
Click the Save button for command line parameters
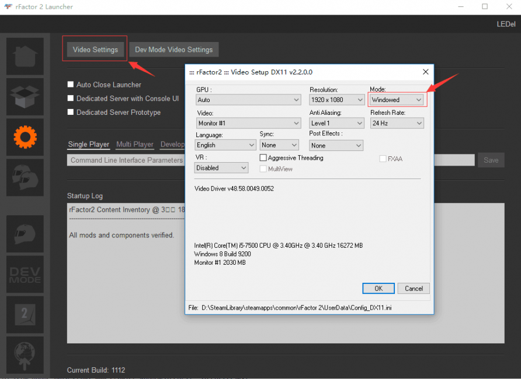click(491, 160)
